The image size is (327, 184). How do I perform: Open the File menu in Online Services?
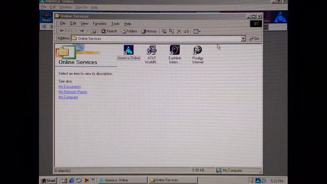pyautogui.click(x=62, y=24)
